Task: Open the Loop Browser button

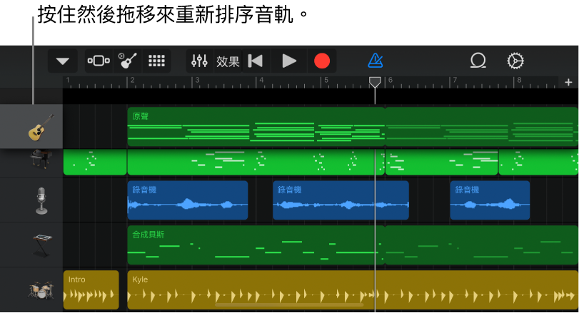Action: coord(478,61)
